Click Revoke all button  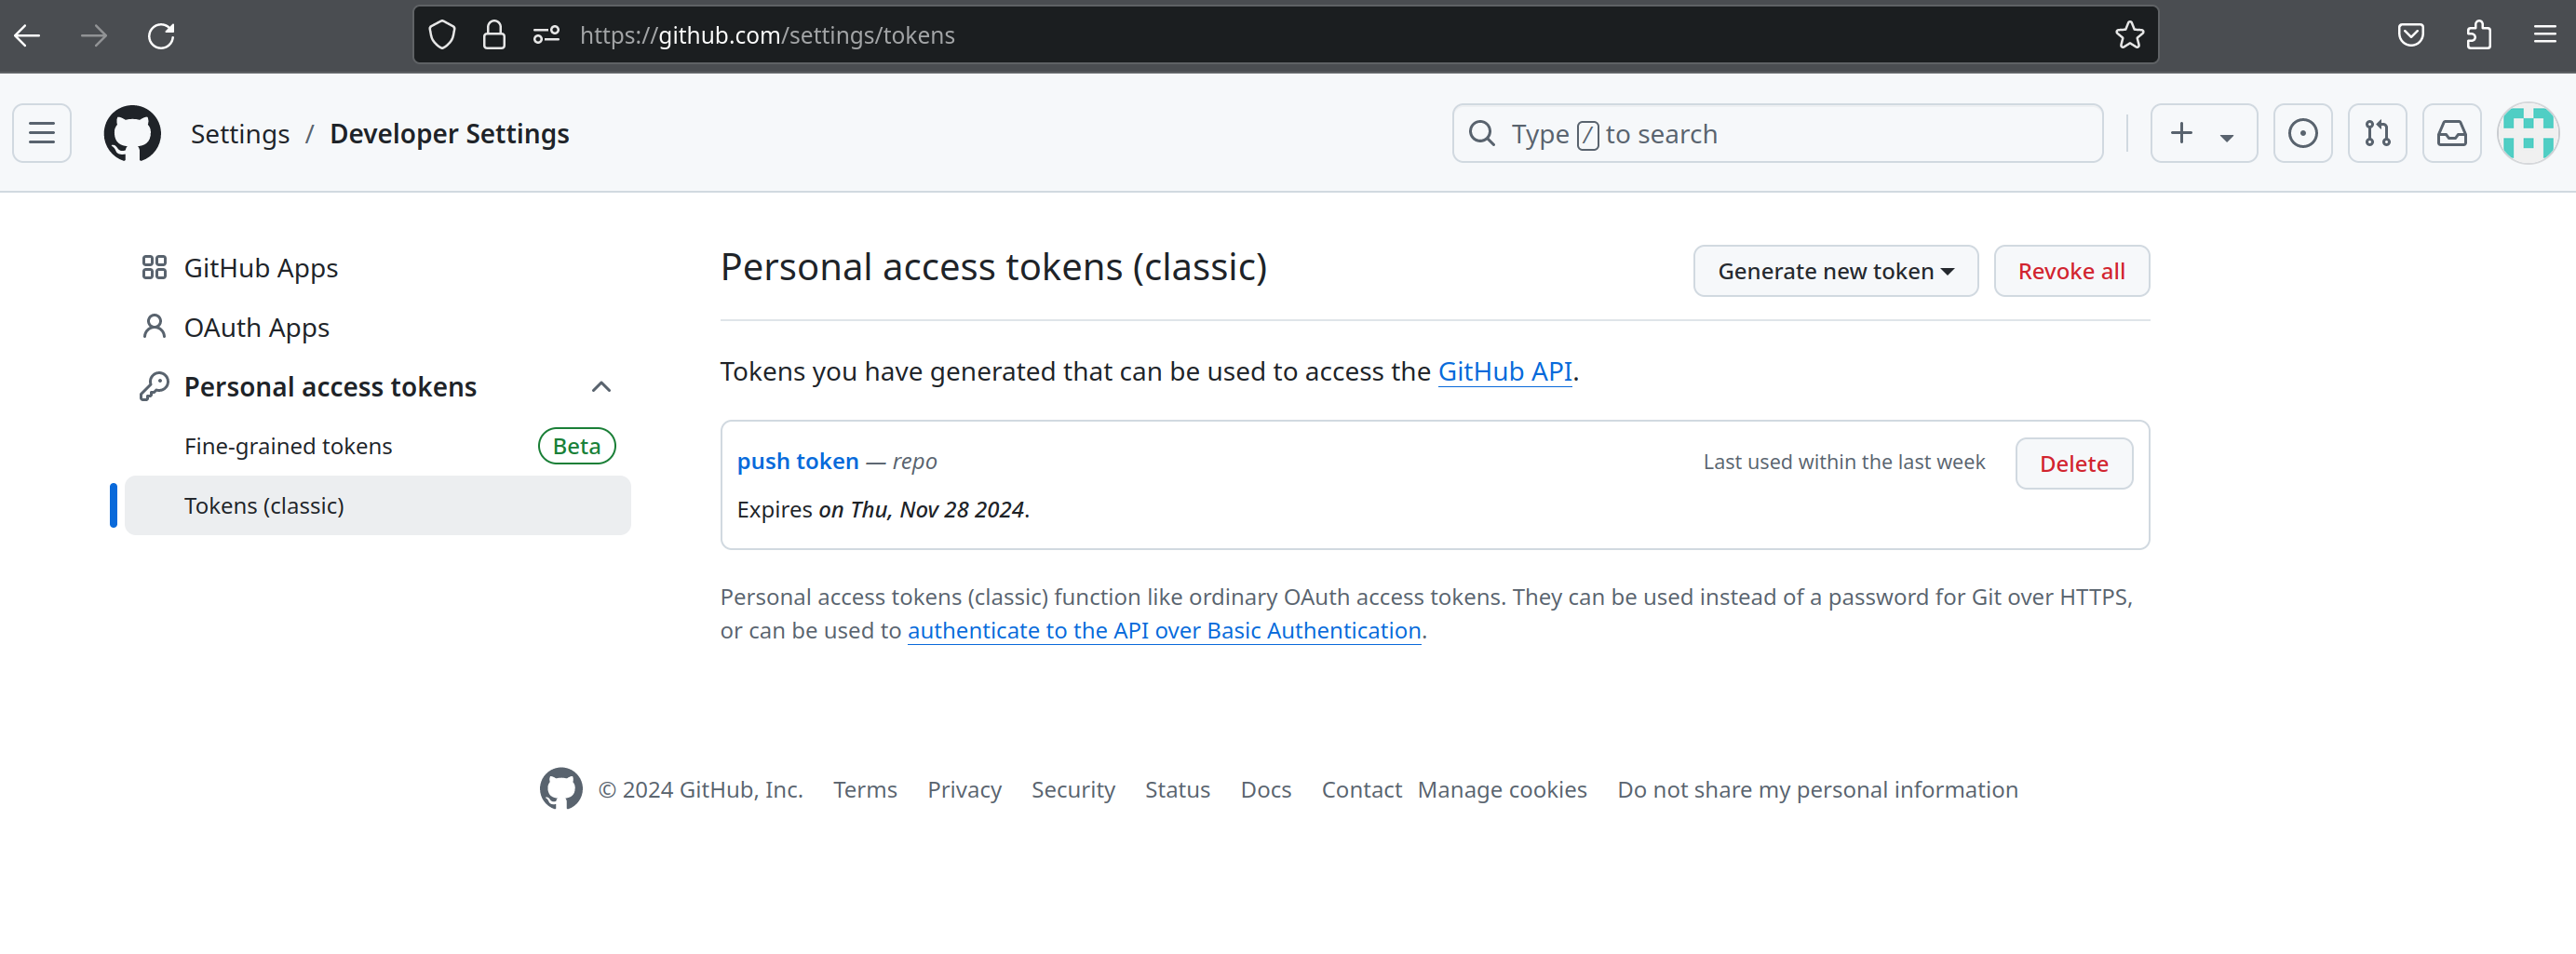point(2071,271)
